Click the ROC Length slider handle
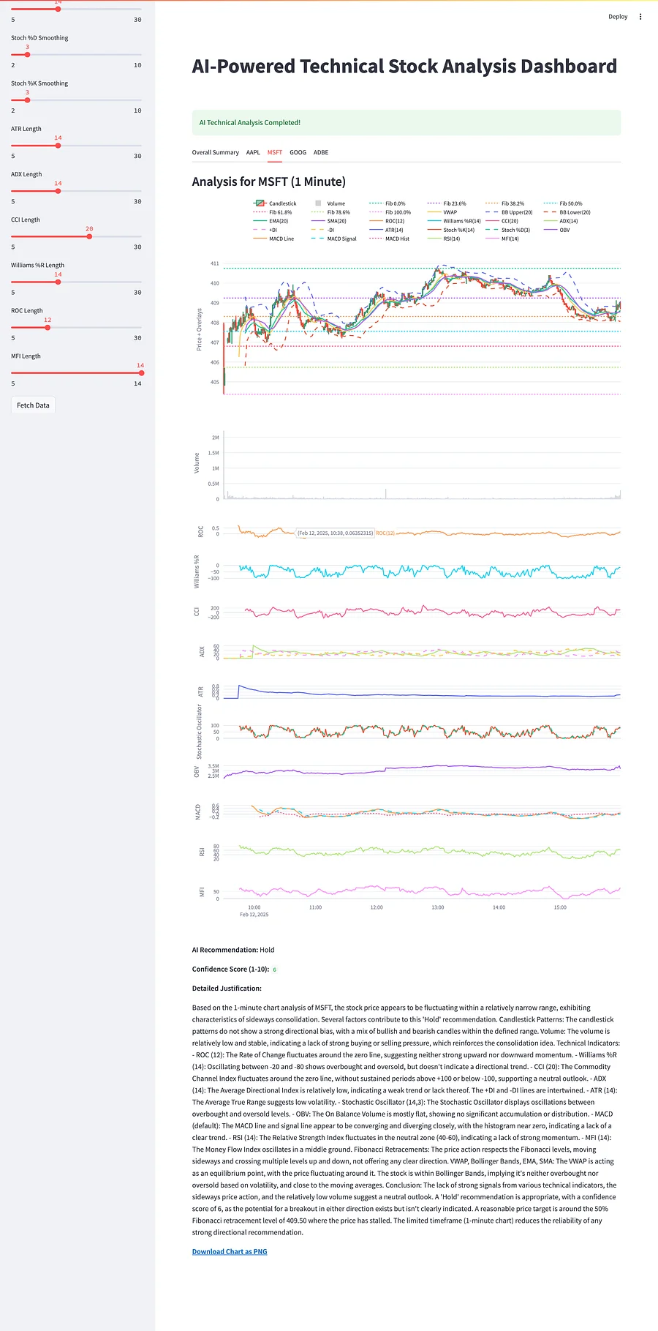The image size is (658, 1331). [x=48, y=327]
